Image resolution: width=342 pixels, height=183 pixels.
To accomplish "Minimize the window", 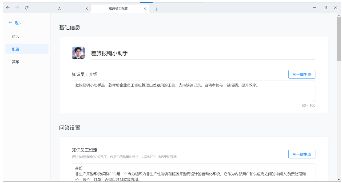I will coord(315,8).
